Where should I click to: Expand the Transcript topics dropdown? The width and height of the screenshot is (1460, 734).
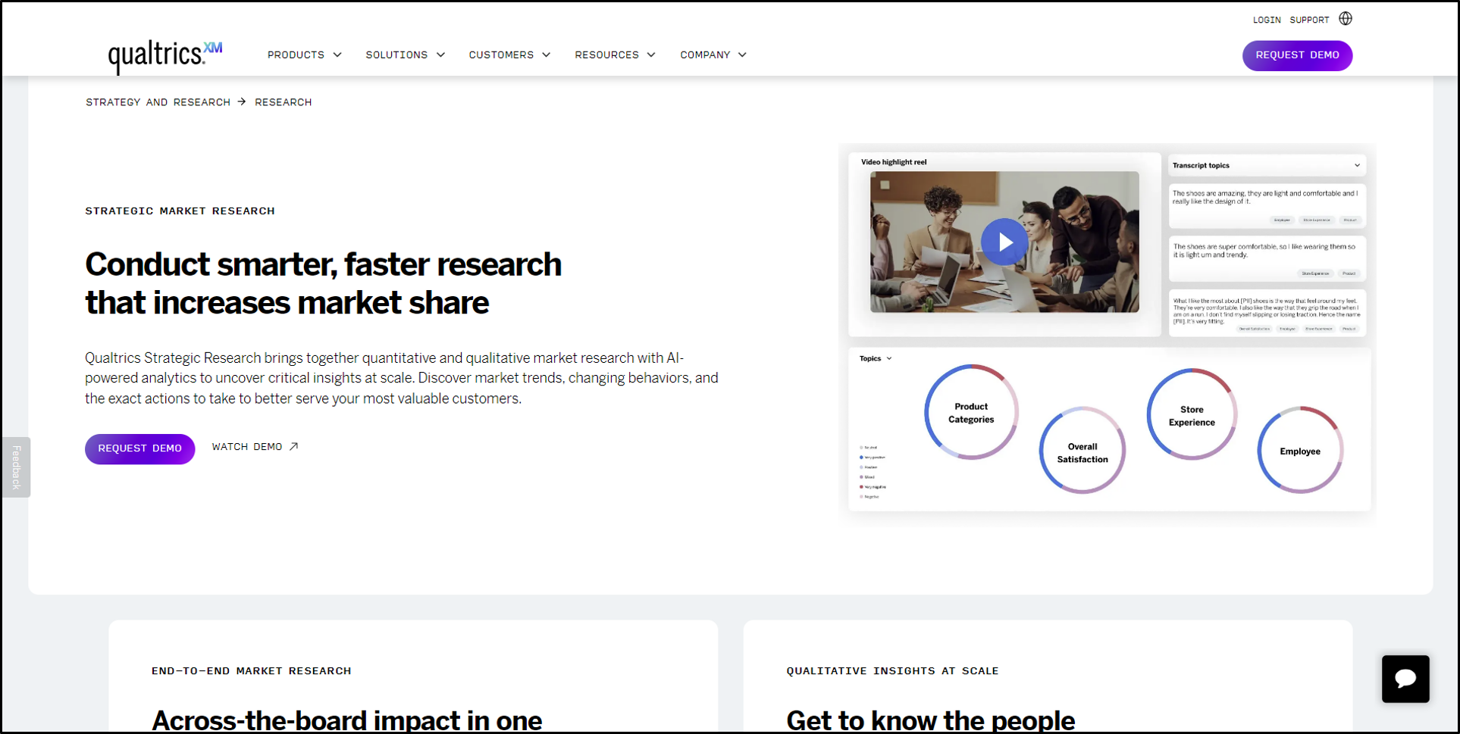[x=1266, y=165]
